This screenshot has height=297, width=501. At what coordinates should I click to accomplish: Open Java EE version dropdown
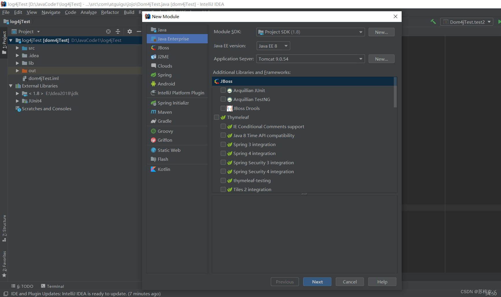(x=273, y=46)
